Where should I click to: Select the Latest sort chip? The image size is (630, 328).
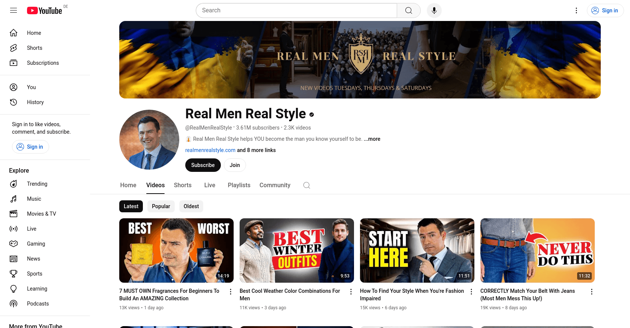131,206
